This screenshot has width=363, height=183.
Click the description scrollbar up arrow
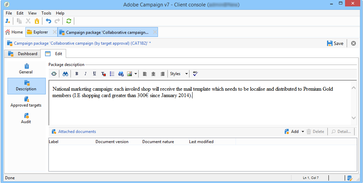click(354, 88)
